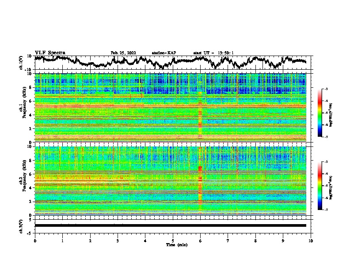Image resolution: width=350 pixels, height=270 pixels.
Task: Click the "Time (min)" axis title
Action: click(x=177, y=245)
